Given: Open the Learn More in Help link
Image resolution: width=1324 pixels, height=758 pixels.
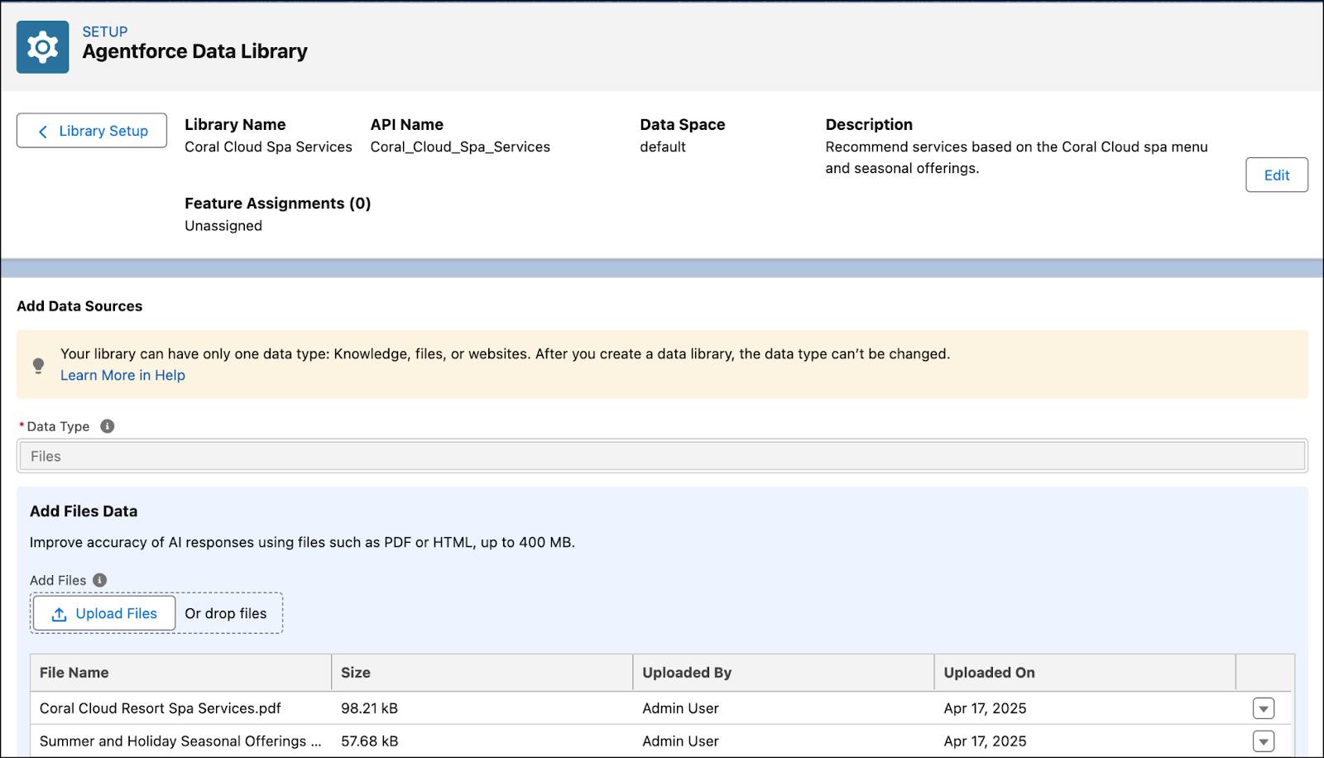Looking at the screenshot, I should point(122,375).
